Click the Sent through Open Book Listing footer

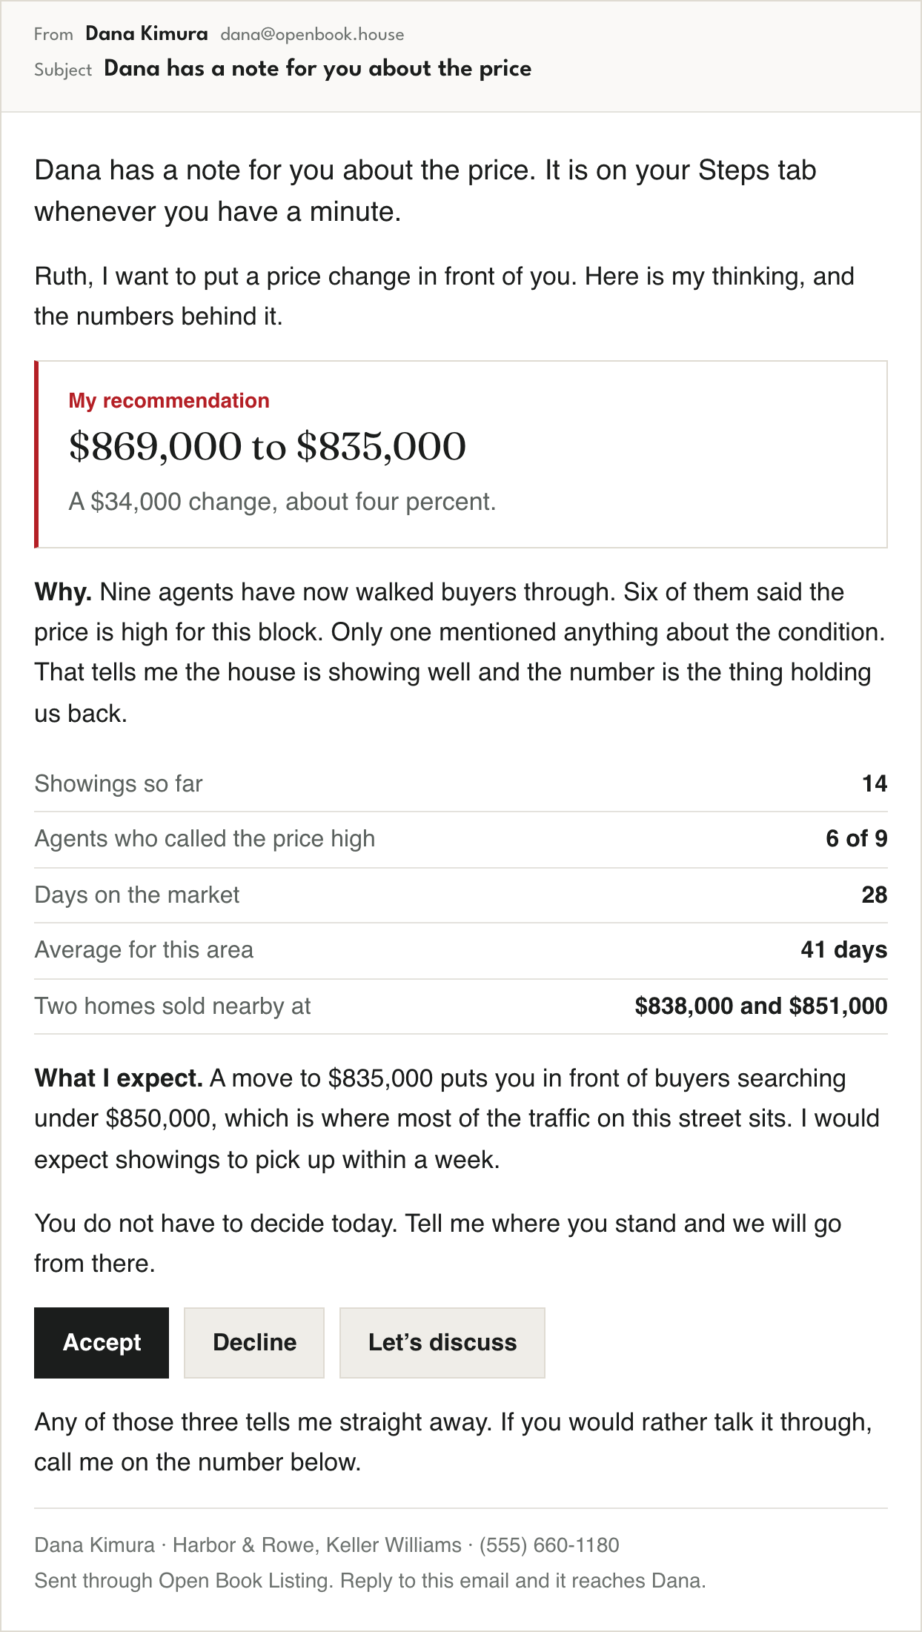tap(370, 1580)
